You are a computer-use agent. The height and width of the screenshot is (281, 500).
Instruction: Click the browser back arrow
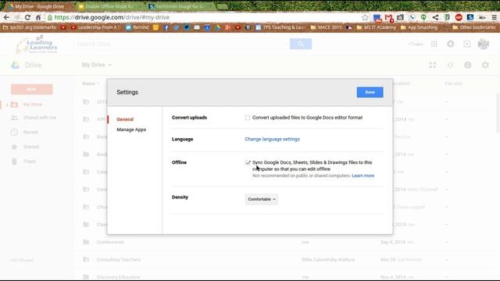click(x=6, y=17)
